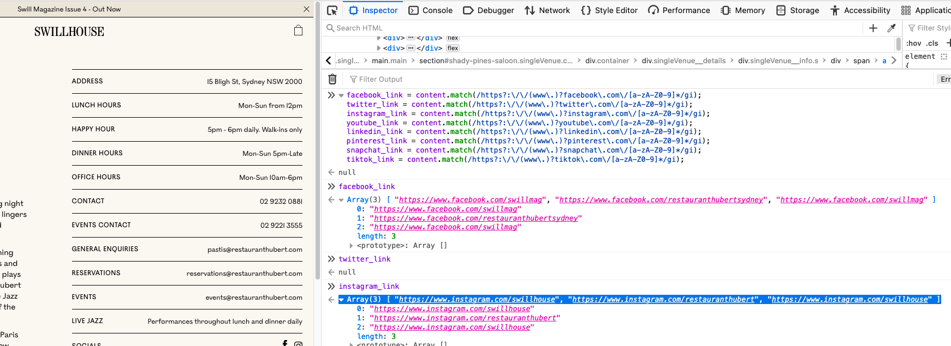The image size is (951, 346).
Task: Switch to the Storage tab
Action: [x=798, y=10]
